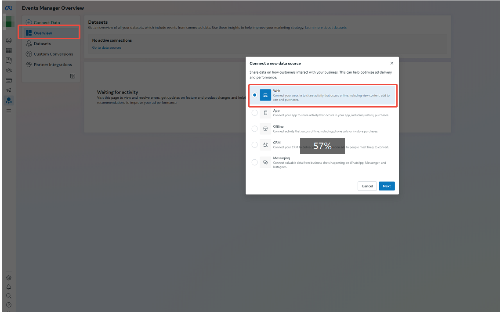The image size is (500, 312).
Task: Close the Connect a new data source dialog
Action: 392,64
